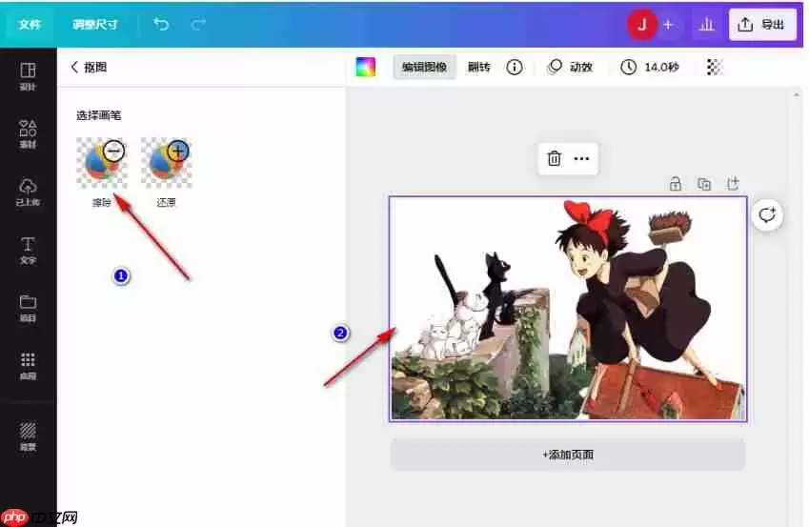Open the apps grid sidebar tab

pos(28,366)
